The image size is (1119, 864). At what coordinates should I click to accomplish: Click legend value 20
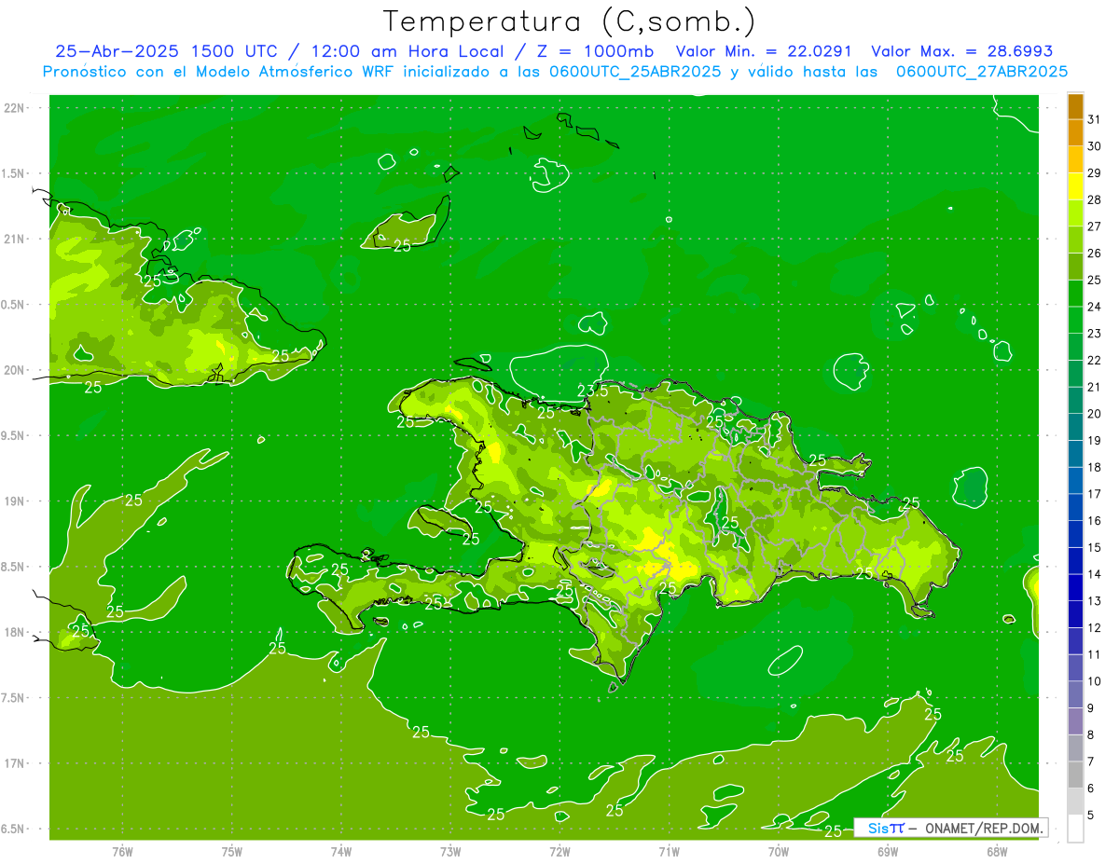[x=1094, y=414]
